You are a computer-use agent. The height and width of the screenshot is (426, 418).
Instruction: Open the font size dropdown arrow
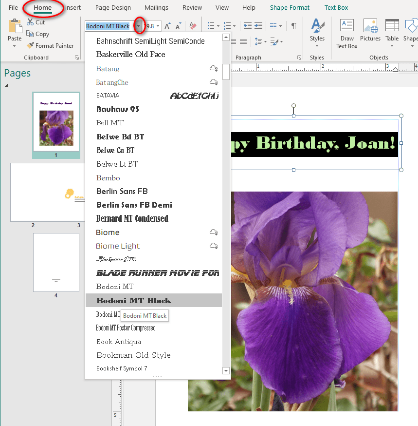(158, 26)
